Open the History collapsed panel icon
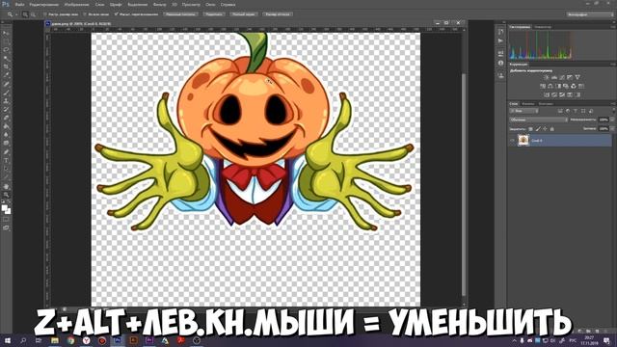 [x=500, y=32]
